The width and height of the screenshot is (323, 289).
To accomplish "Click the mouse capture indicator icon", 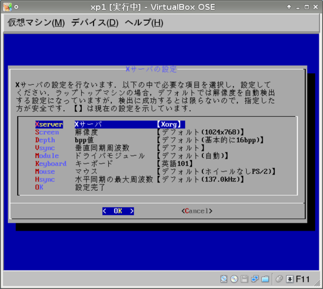I will [279, 279].
